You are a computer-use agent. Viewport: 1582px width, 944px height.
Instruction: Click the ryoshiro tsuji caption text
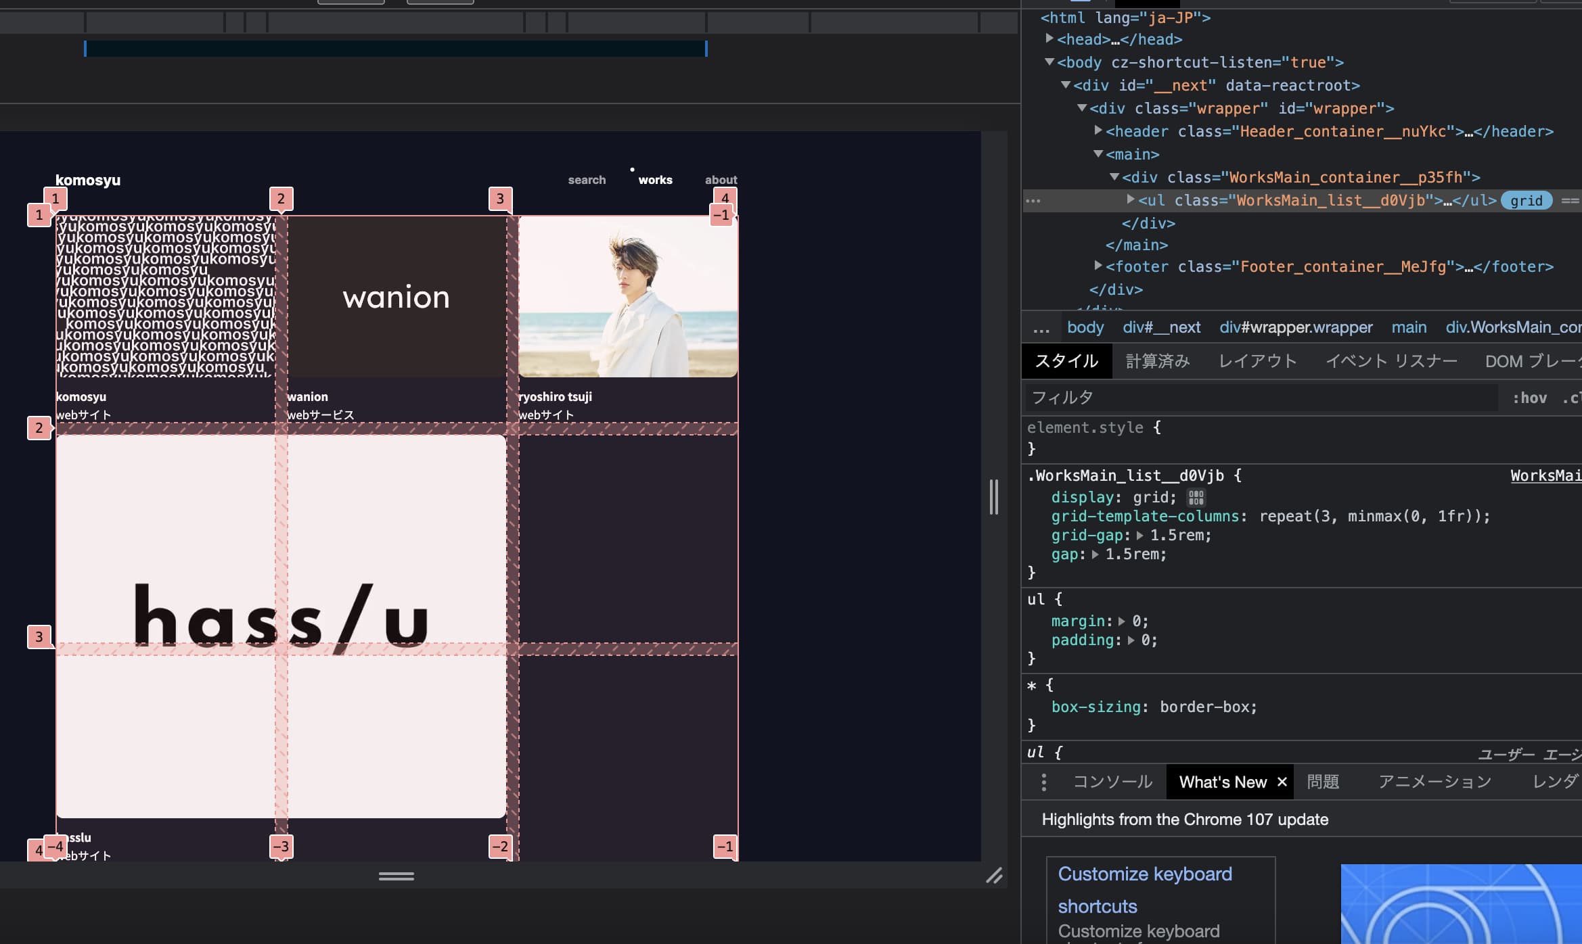[x=555, y=397]
